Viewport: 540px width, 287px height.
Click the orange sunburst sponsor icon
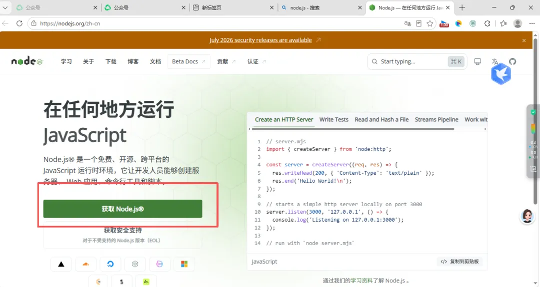click(x=98, y=282)
